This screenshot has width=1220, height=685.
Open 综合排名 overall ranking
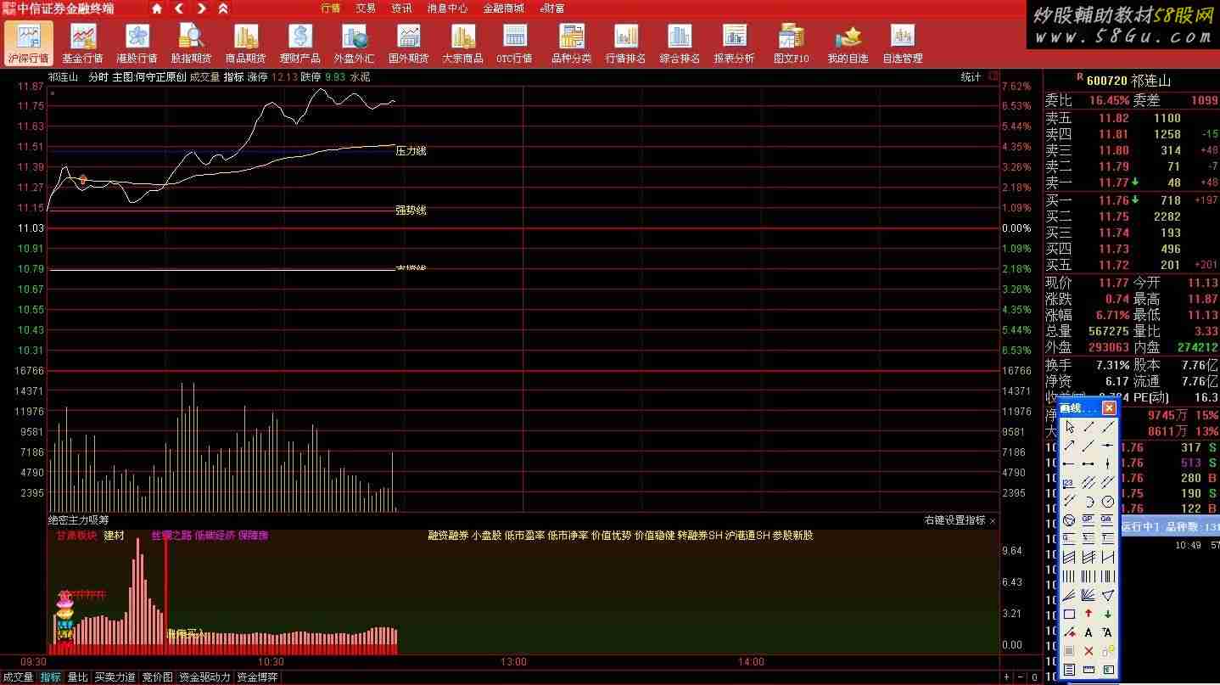(x=680, y=42)
